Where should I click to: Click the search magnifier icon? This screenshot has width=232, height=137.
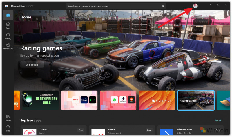(x=163, y=6)
